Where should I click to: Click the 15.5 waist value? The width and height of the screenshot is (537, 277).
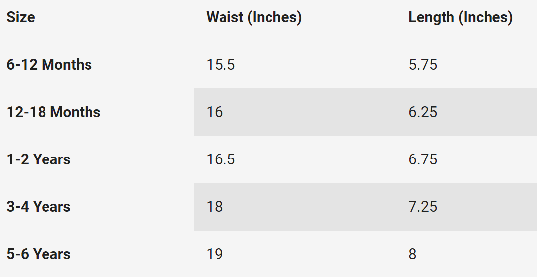[221, 65]
